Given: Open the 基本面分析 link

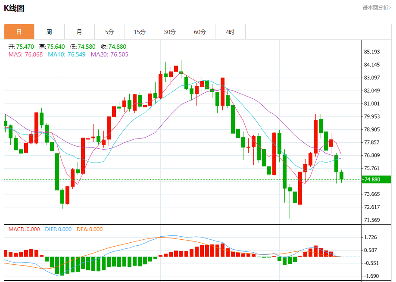Looking at the screenshot, I should point(377,8).
